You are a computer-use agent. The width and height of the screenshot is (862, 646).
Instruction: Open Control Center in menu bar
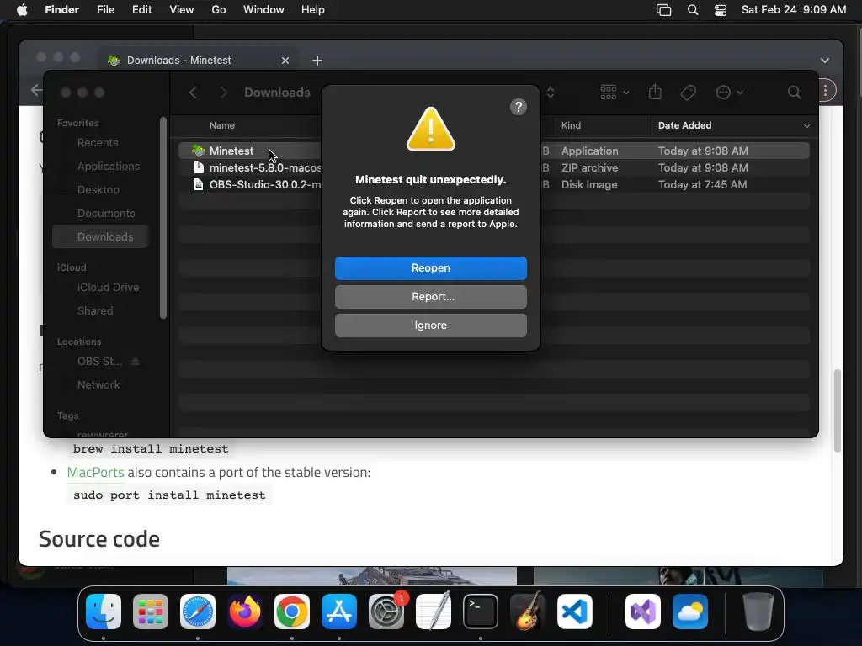721,10
